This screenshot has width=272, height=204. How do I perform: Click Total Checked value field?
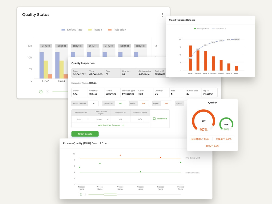pyautogui.click(x=93, y=103)
